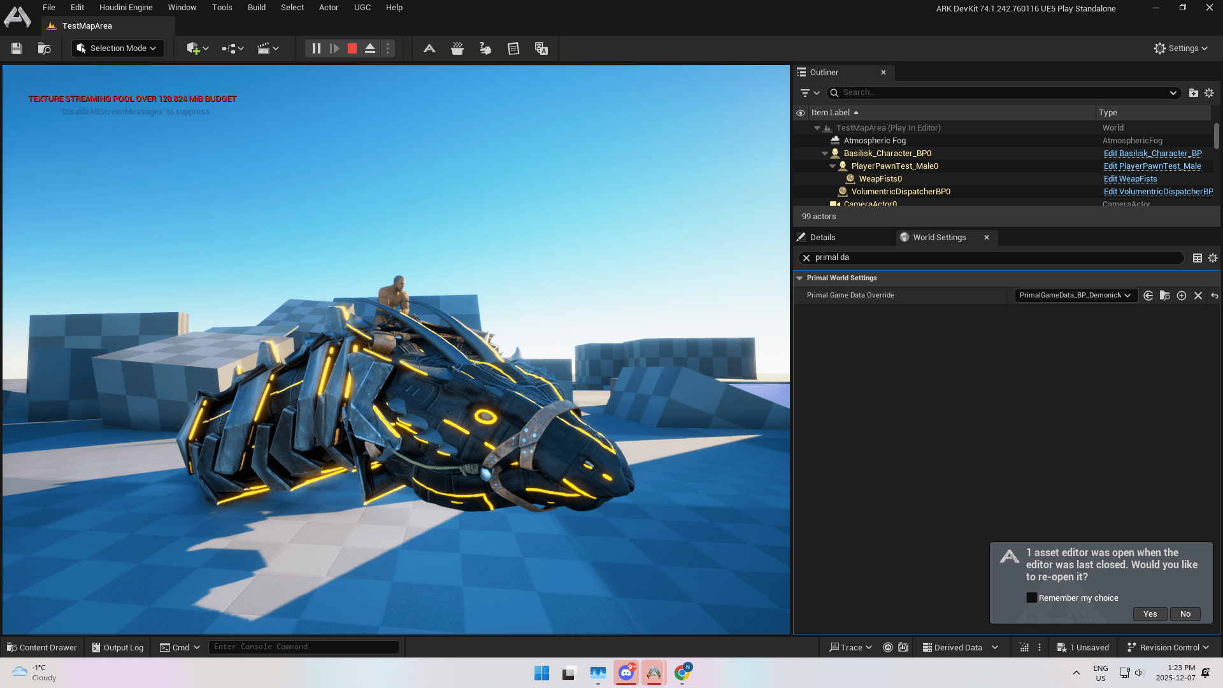Screen dimensions: 1223x688
Task: Open Primal Game Data Override dropdown
Action: coord(1075,296)
